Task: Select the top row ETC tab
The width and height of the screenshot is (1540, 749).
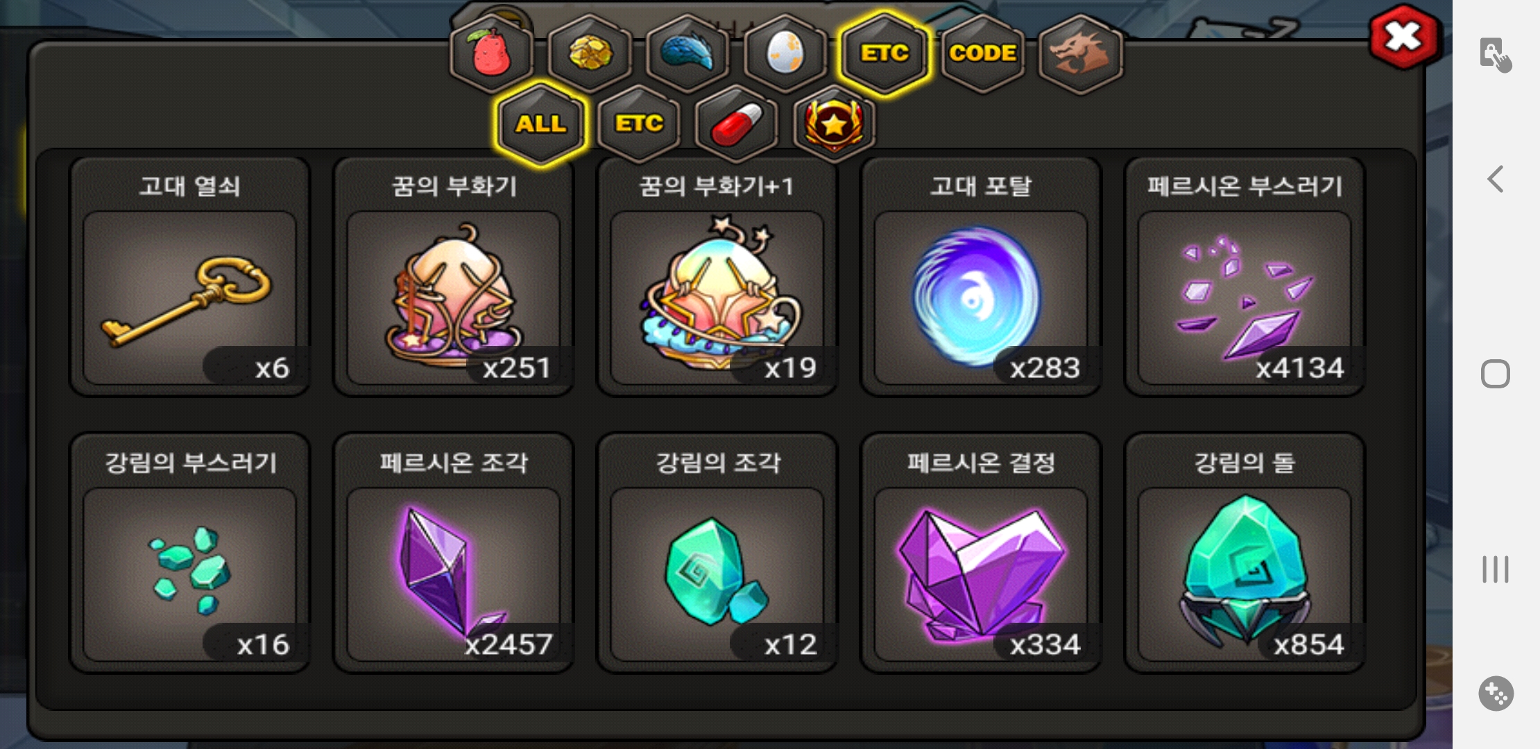Action: pos(884,53)
